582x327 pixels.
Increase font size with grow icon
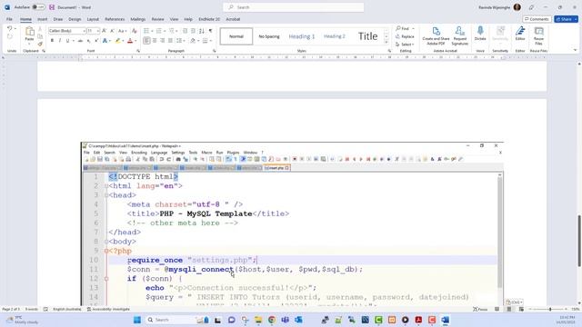pos(105,31)
